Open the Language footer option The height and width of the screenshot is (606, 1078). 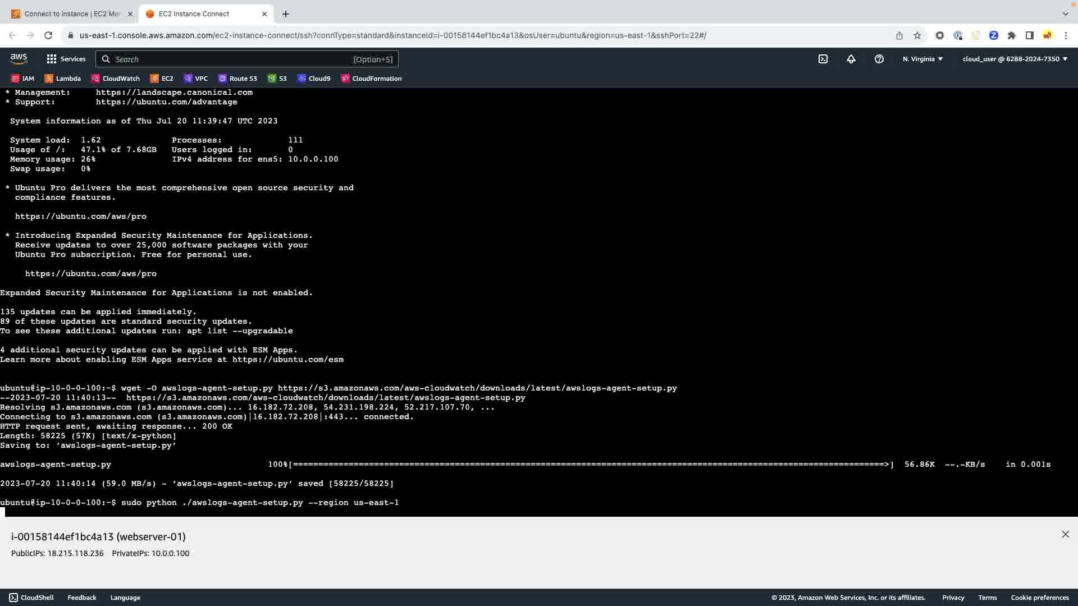125,598
